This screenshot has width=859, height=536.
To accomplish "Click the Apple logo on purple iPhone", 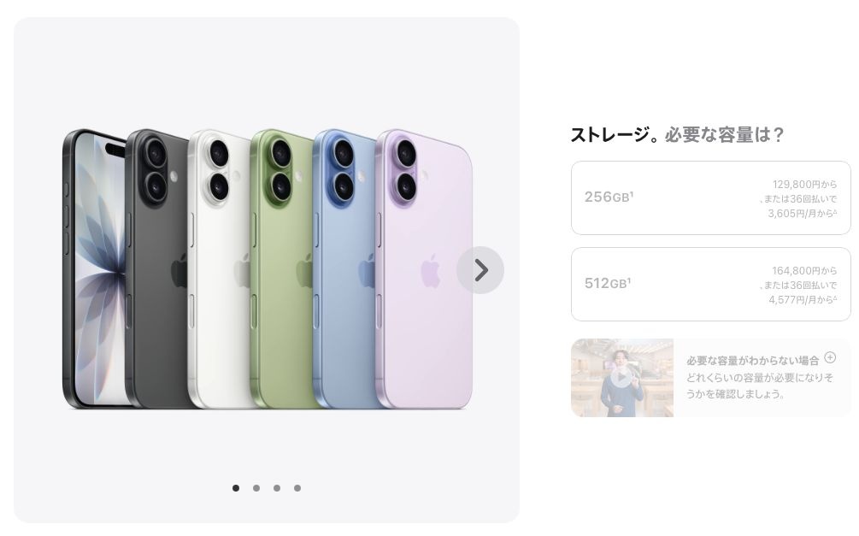I will tap(431, 271).
